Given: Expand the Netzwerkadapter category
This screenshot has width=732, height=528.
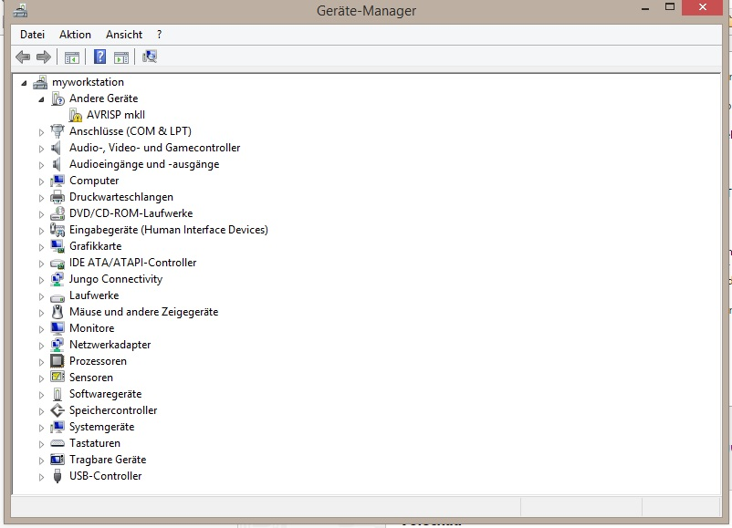Looking at the screenshot, I should [42, 346].
